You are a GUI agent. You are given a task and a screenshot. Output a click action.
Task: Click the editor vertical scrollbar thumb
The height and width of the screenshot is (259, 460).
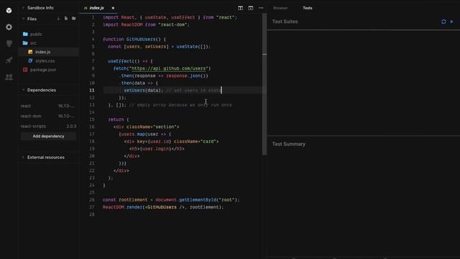(x=264, y=84)
